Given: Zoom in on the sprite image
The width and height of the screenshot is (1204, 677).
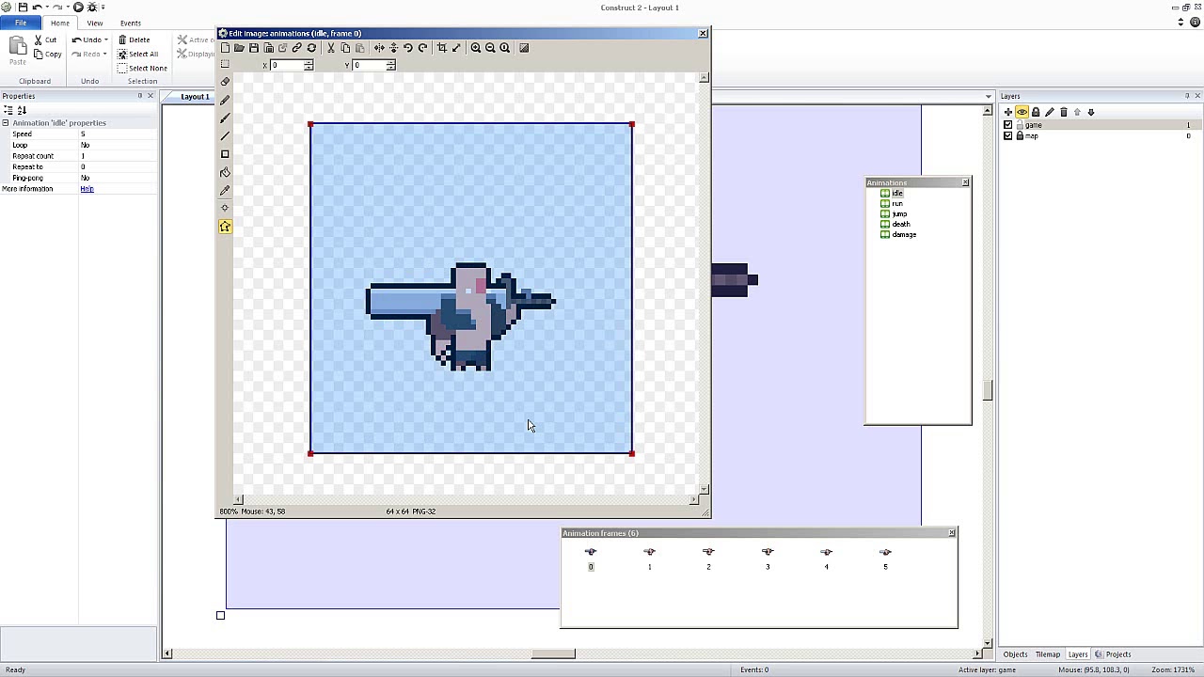Looking at the screenshot, I should [476, 48].
